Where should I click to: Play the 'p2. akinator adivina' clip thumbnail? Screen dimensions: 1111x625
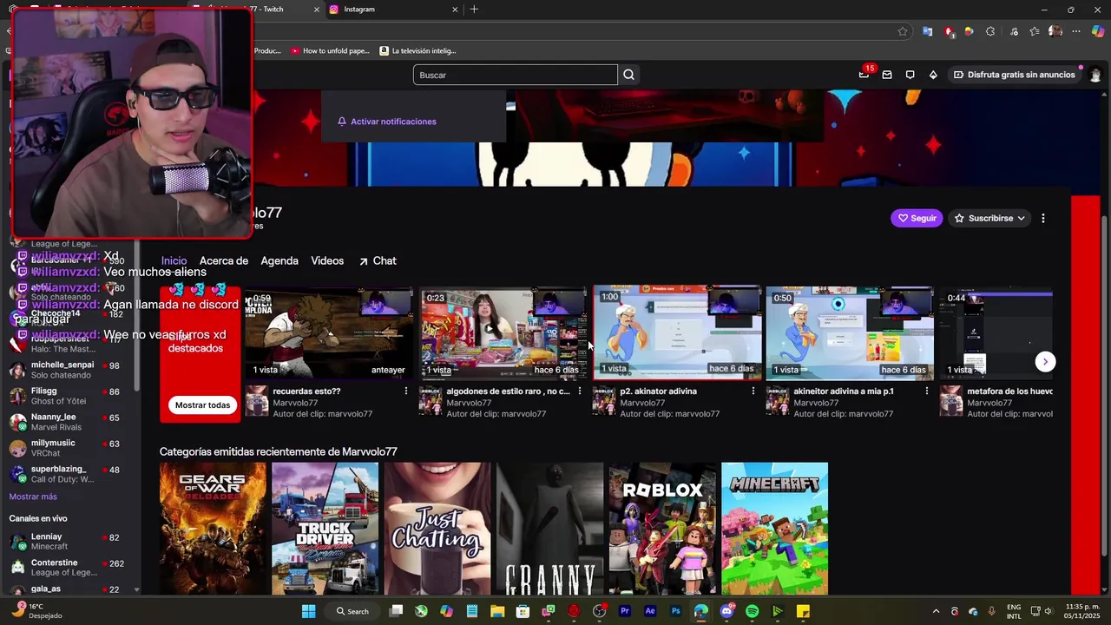click(677, 333)
